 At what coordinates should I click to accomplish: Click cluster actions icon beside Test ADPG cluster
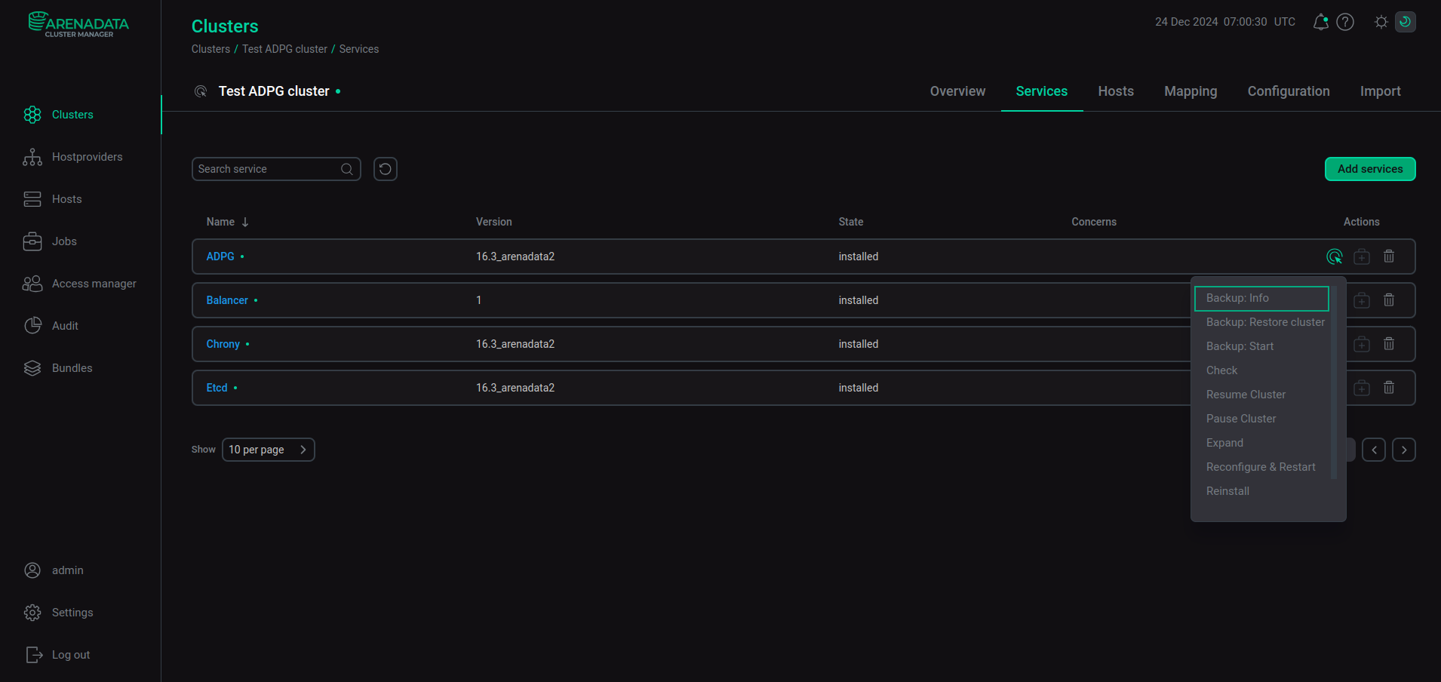click(201, 91)
